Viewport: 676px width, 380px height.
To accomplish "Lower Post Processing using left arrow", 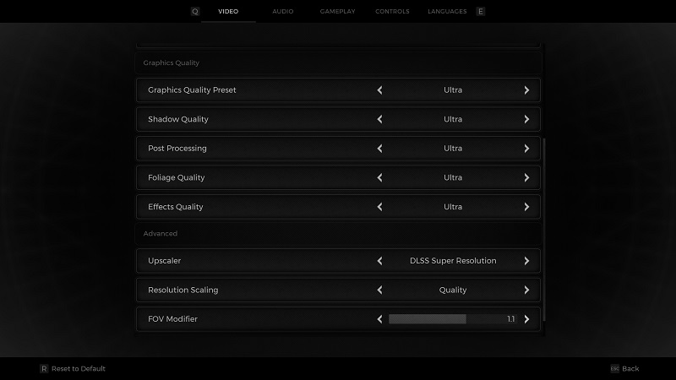I will point(379,149).
